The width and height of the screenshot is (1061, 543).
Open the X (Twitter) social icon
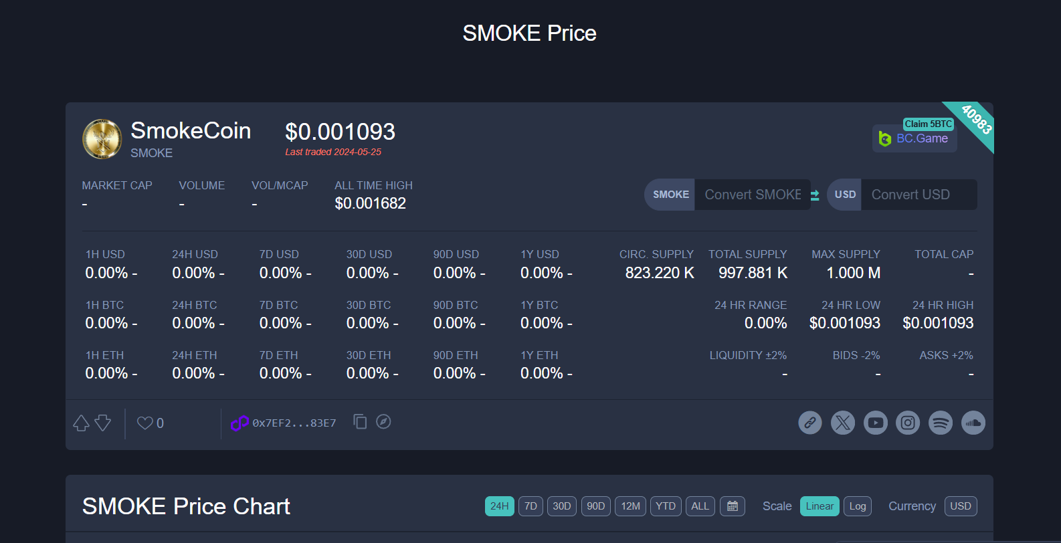[x=843, y=423]
